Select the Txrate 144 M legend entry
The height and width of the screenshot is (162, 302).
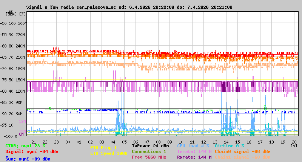click(x=194, y=151)
